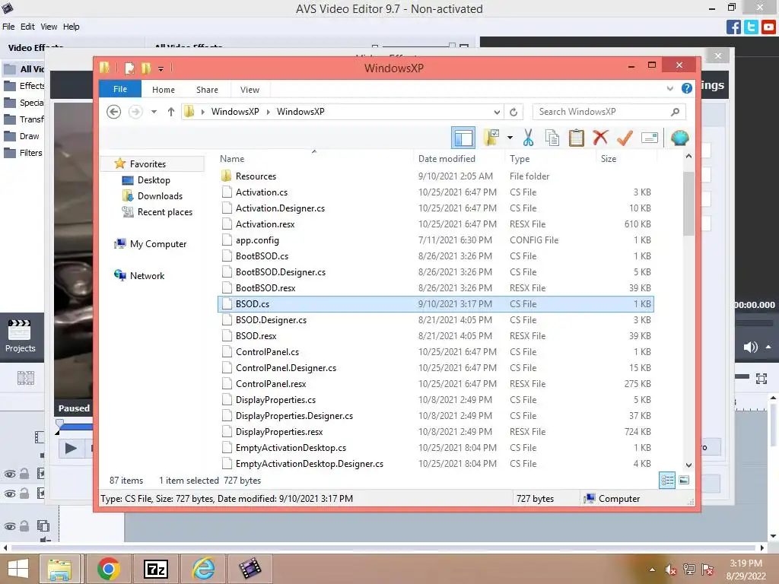Open the File tab in Explorer
Screen dimensions: 779x584
pyautogui.click(x=119, y=89)
